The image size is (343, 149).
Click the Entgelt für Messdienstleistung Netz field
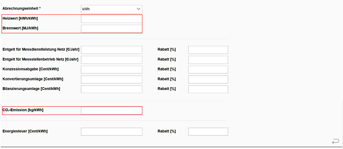pos(111,50)
